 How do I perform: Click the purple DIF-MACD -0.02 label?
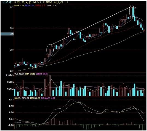click(x=48, y=98)
